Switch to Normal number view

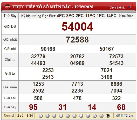(x=9, y=116)
